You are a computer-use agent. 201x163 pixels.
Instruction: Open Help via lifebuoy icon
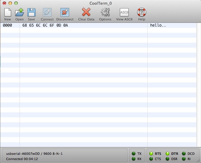pos(141,13)
